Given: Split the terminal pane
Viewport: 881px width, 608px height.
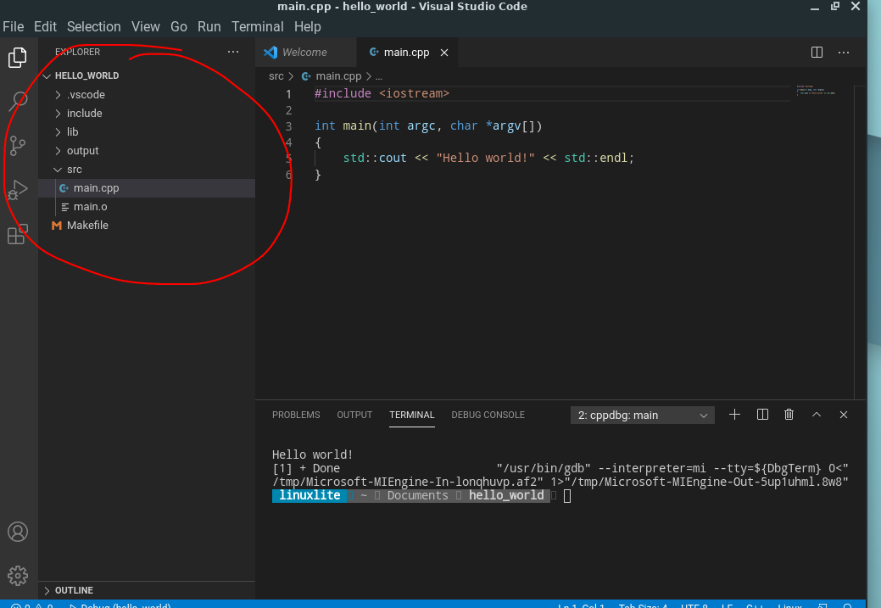Looking at the screenshot, I should [x=761, y=415].
